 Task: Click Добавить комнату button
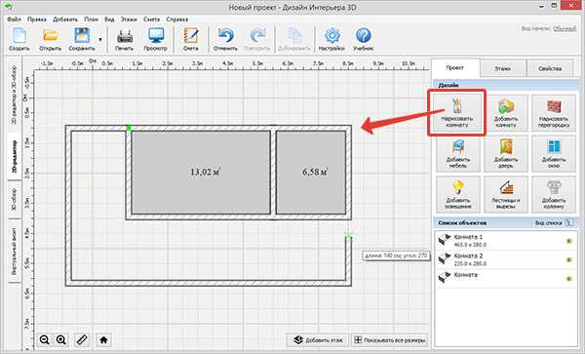tap(505, 112)
